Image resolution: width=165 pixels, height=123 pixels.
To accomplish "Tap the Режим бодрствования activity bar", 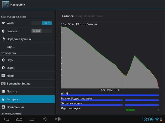I will [x=110, y=100].
